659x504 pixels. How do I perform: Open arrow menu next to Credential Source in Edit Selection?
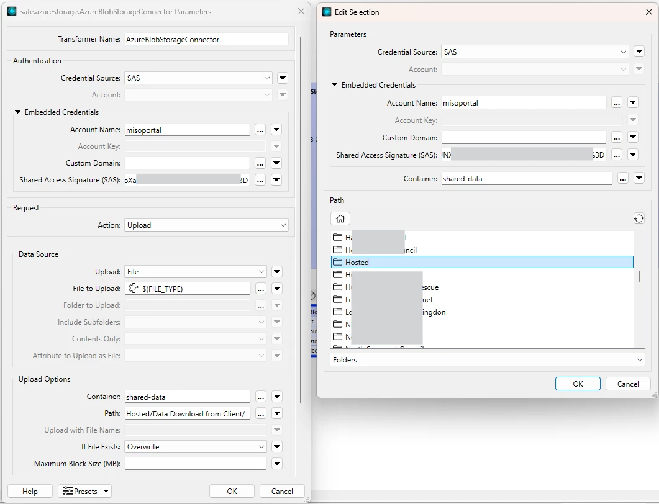pos(639,52)
